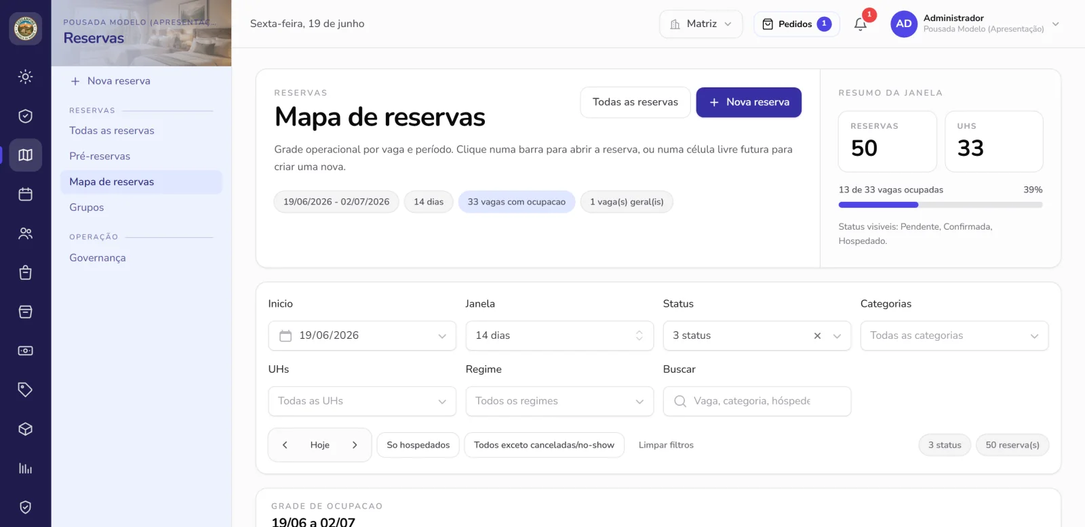Open the plain shield icon at sidebar bottom

pos(26,507)
